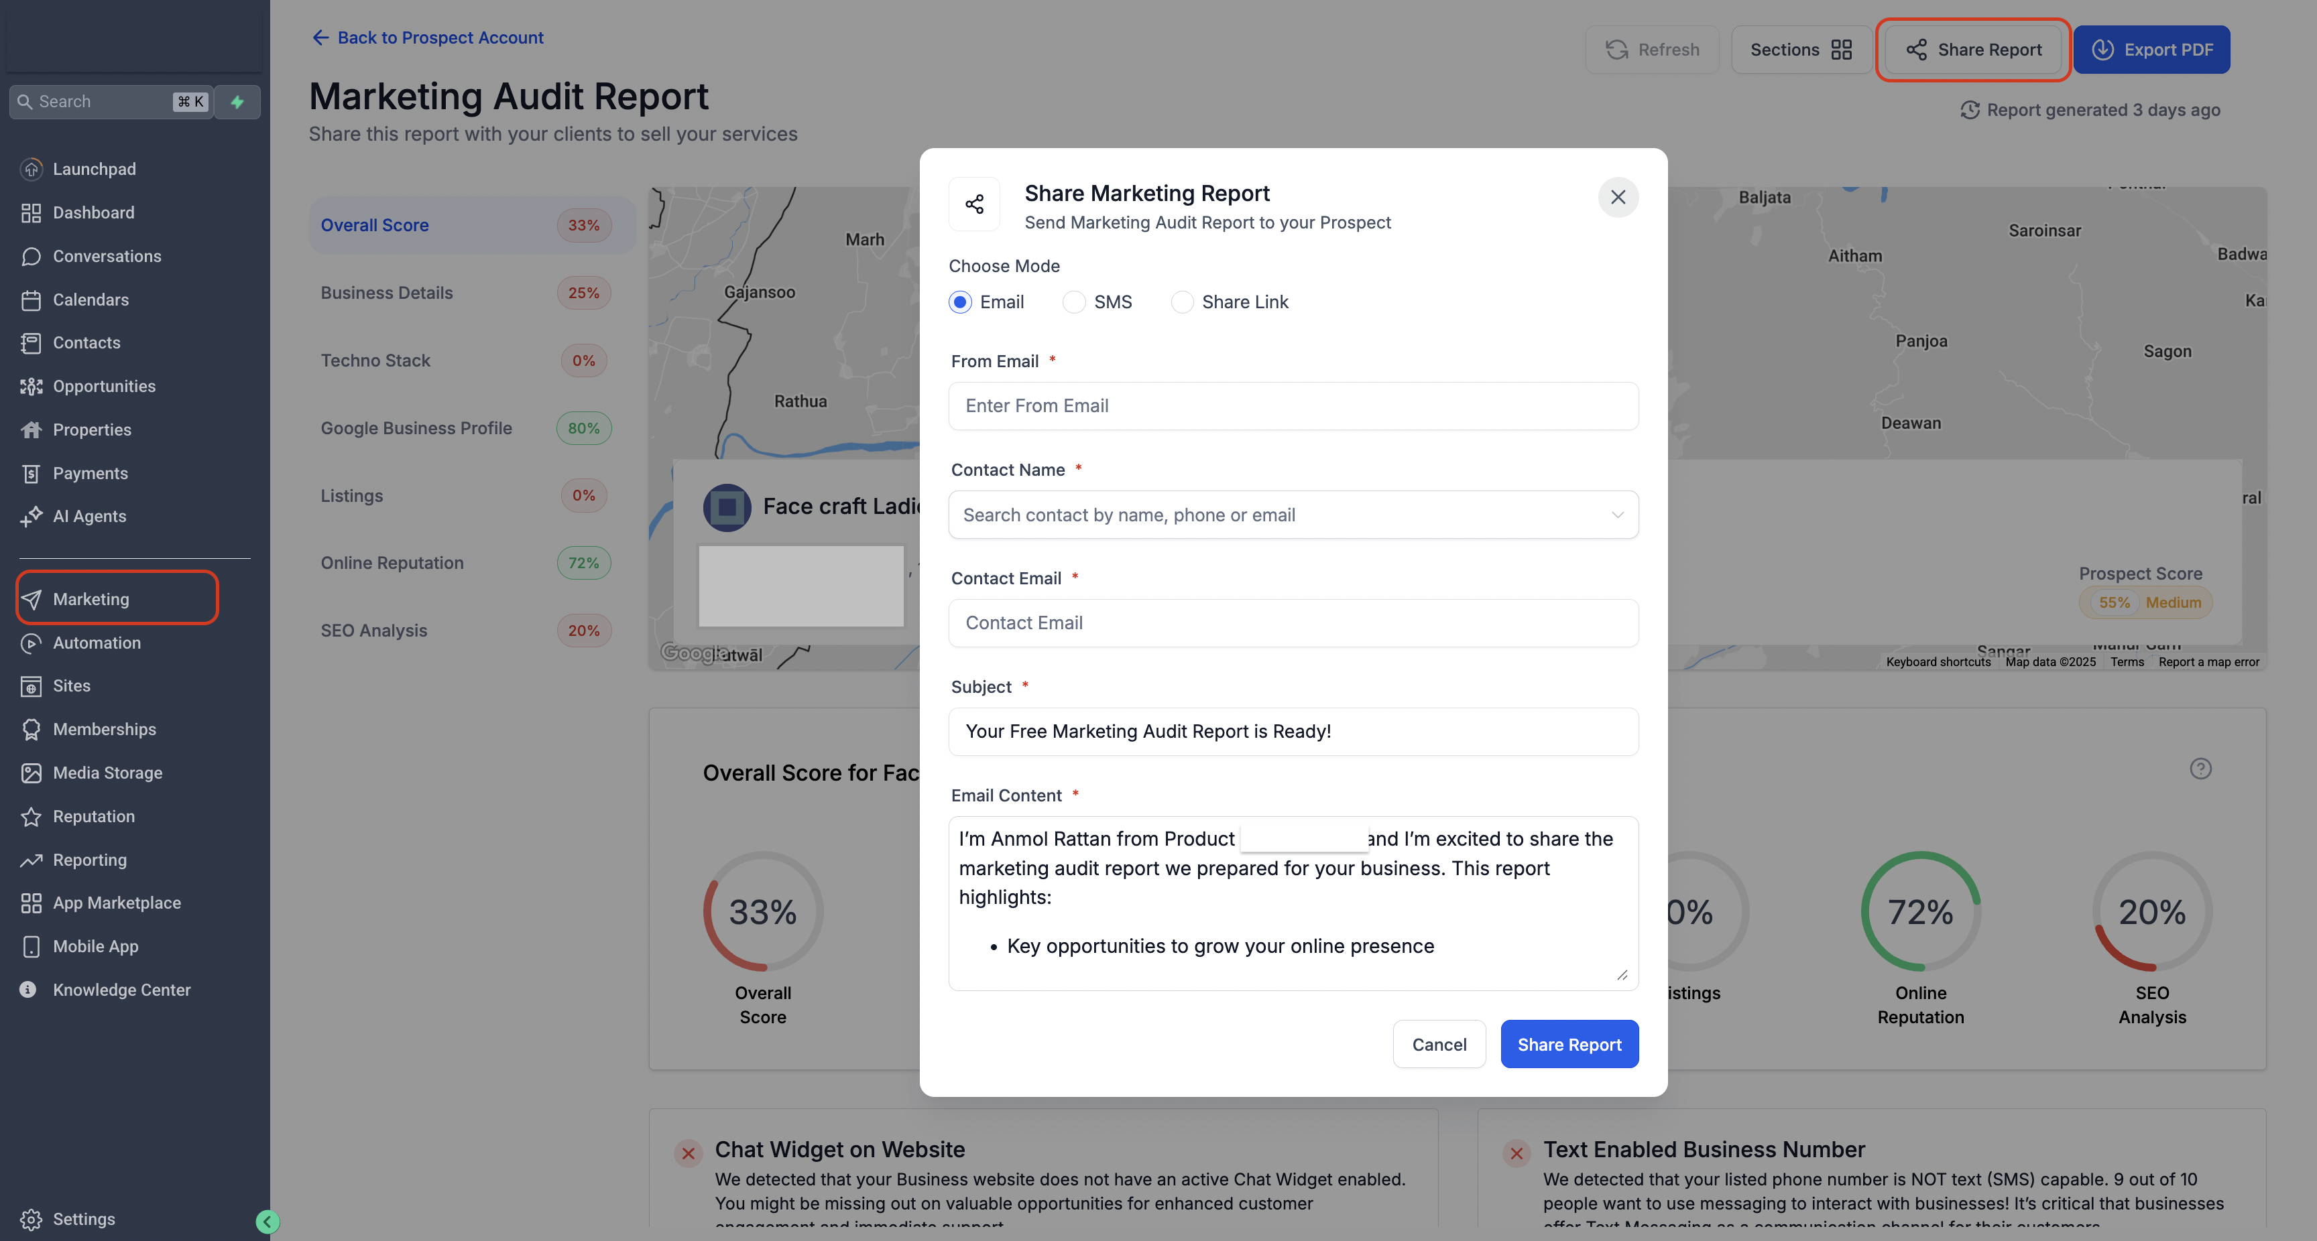Click the Launchpad sidebar icon
The image size is (2317, 1241).
pos(32,169)
